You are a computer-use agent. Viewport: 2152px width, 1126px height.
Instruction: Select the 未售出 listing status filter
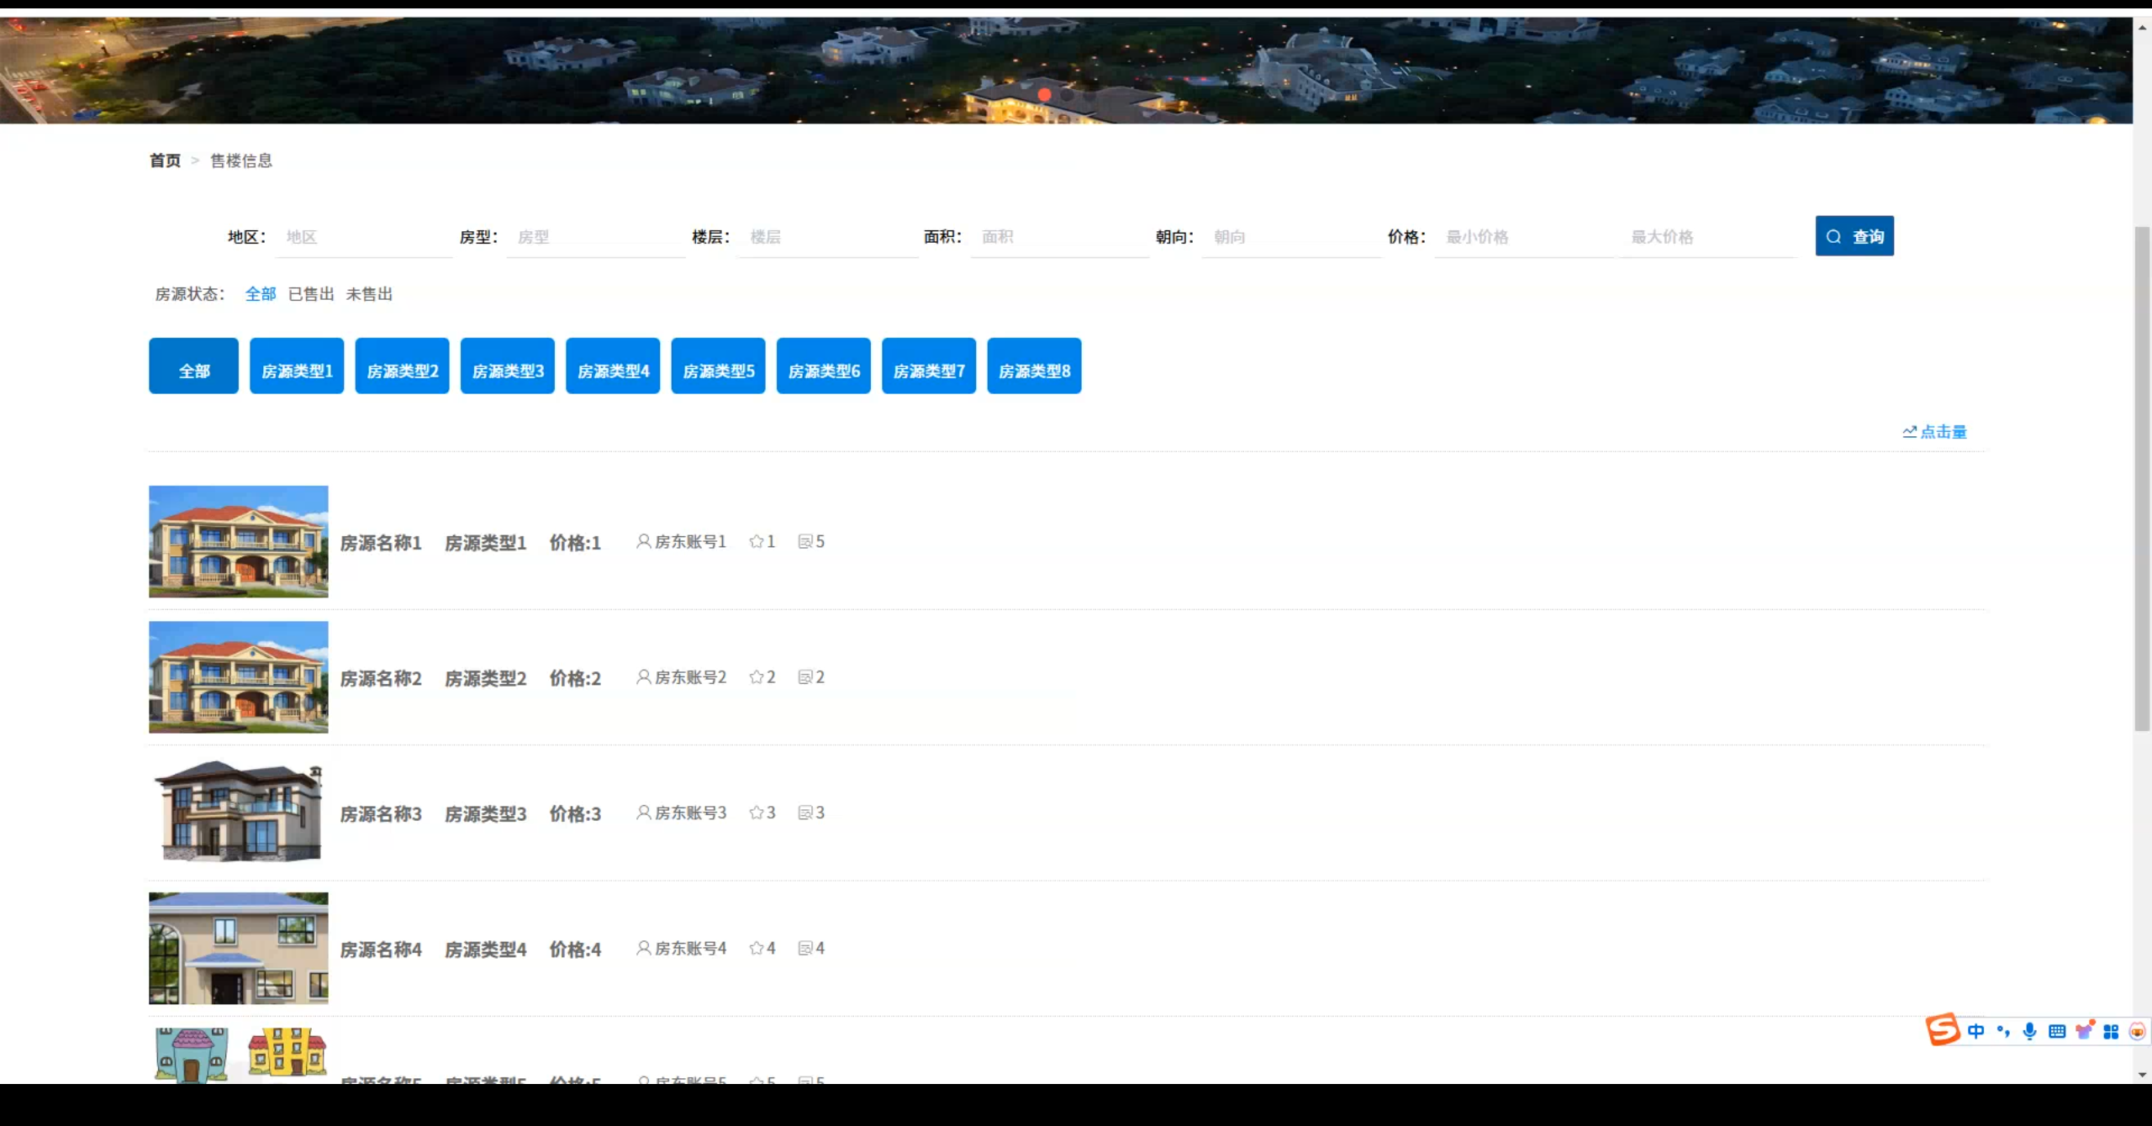point(369,294)
